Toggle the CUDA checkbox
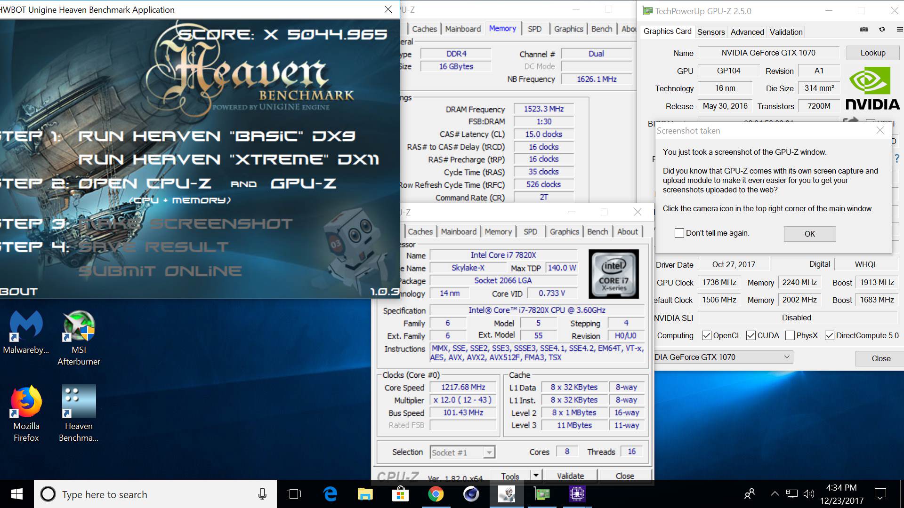Viewport: 904px width, 508px height. click(751, 335)
